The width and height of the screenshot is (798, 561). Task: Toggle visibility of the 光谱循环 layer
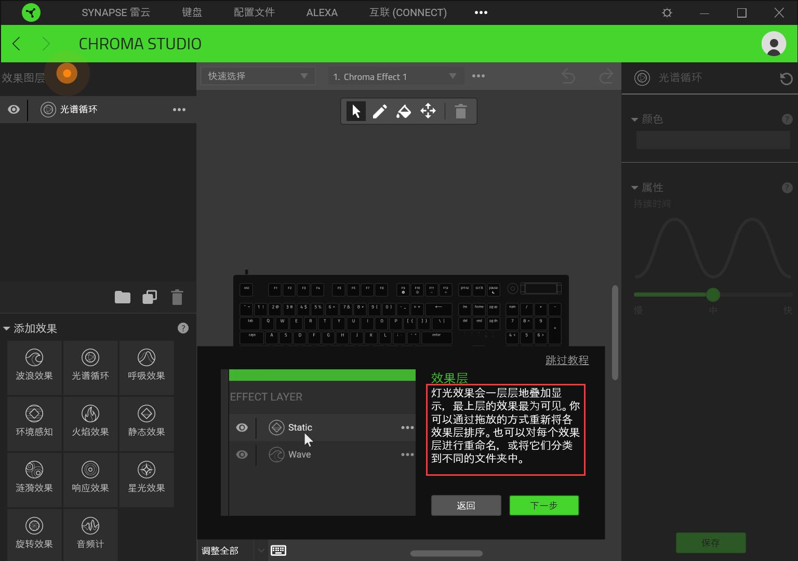click(x=14, y=110)
